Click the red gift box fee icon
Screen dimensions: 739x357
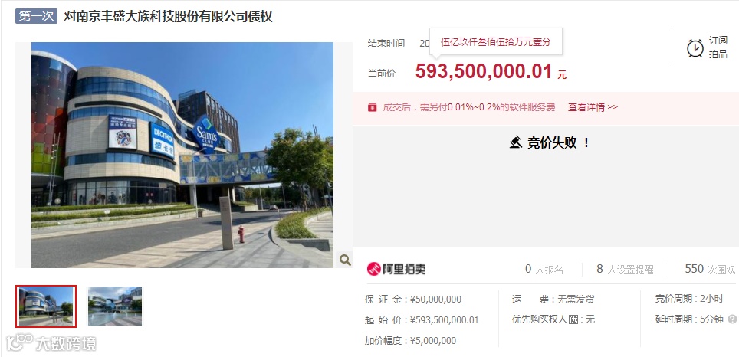coord(373,107)
